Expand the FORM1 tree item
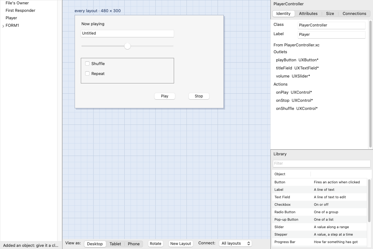The height and width of the screenshot is (249, 373). (x=3, y=26)
